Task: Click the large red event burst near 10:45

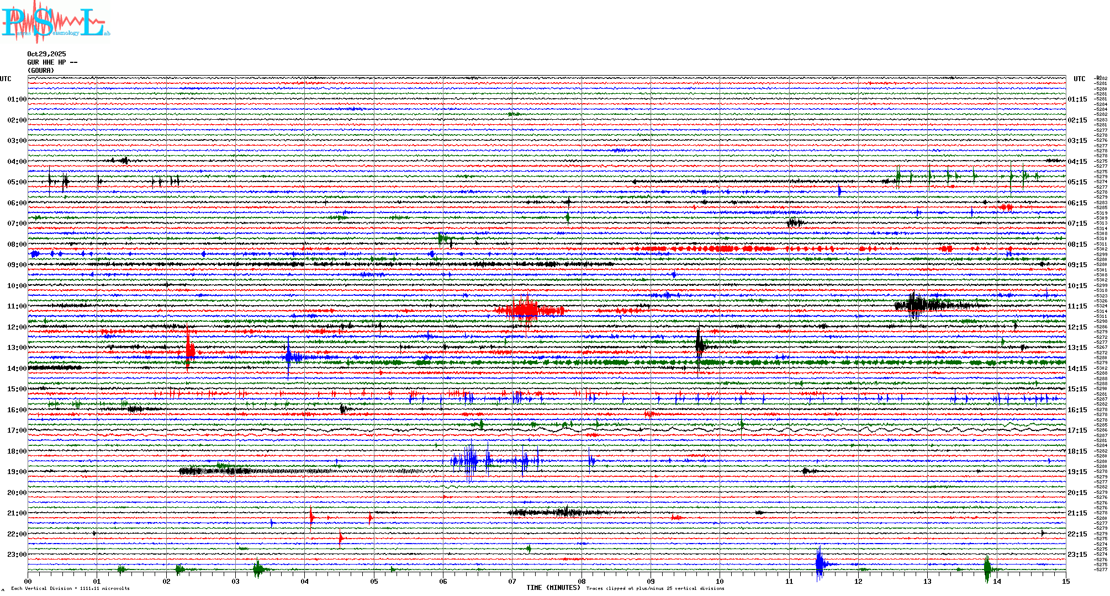Action: [x=527, y=310]
